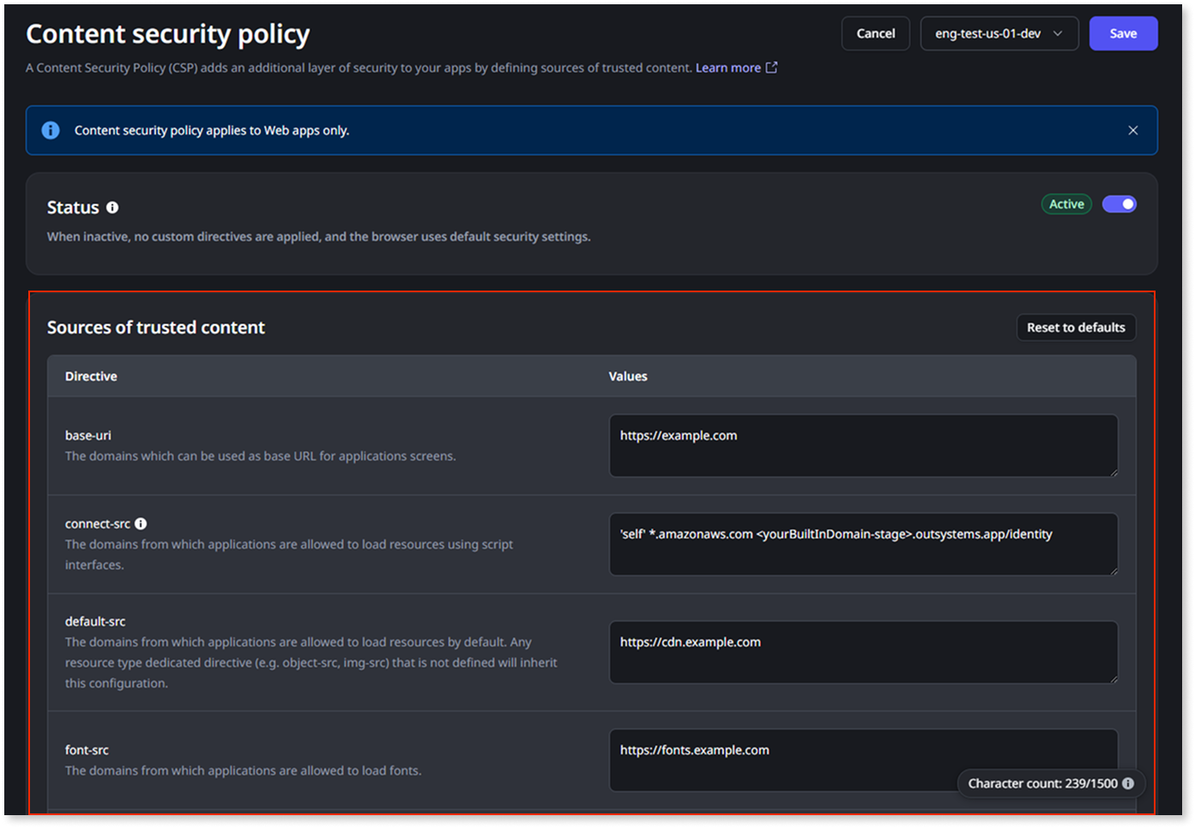Click the info icon in the blue banner
1195x828 pixels.
(50, 129)
